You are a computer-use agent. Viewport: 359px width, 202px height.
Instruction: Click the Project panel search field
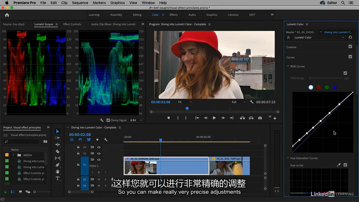click(x=22, y=142)
